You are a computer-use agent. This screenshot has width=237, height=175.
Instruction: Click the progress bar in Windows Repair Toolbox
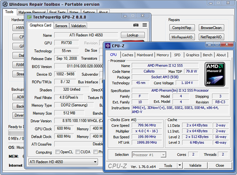tap(16, 133)
